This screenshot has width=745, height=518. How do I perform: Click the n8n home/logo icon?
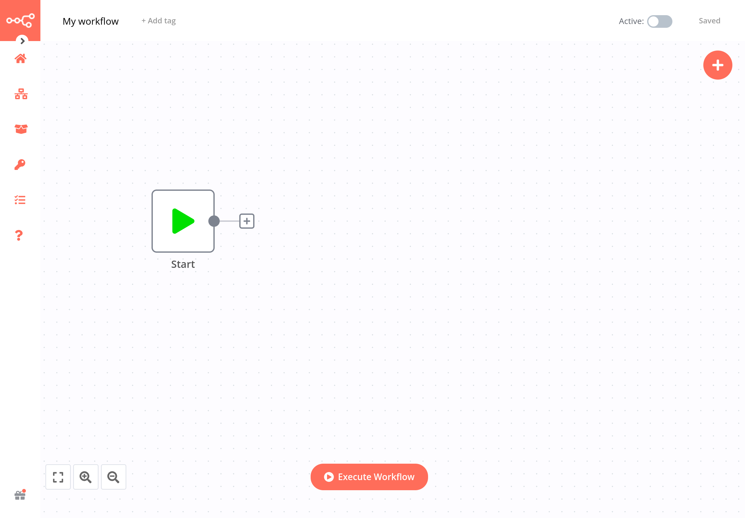21,21
